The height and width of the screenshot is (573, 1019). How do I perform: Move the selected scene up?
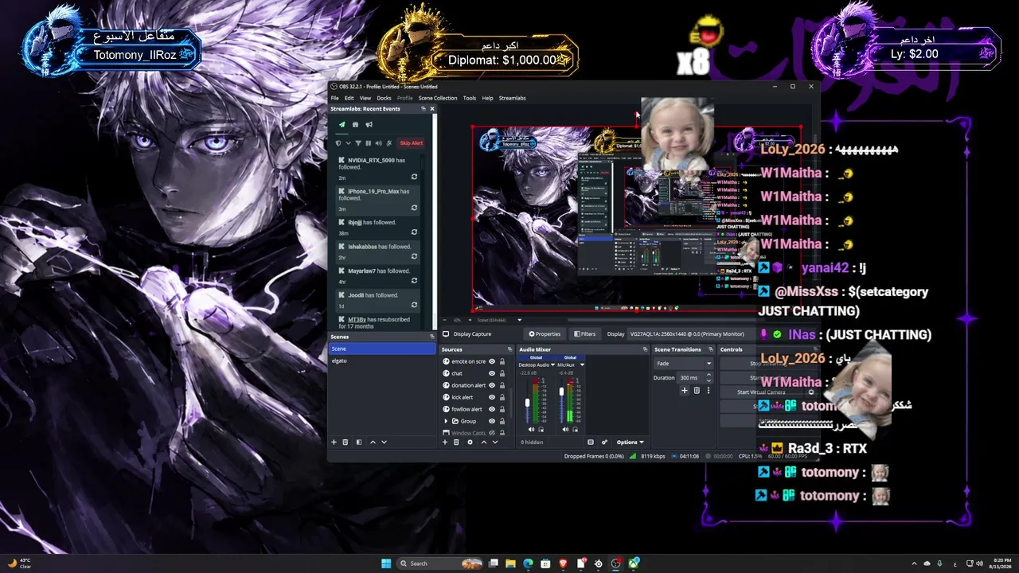(373, 442)
